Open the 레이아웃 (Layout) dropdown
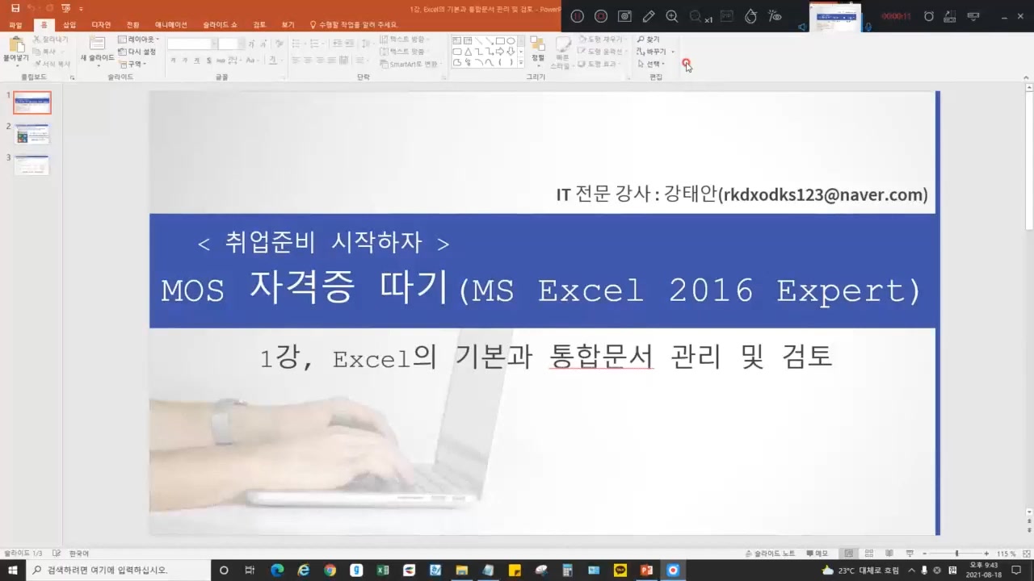This screenshot has height=581, width=1034. [138, 40]
